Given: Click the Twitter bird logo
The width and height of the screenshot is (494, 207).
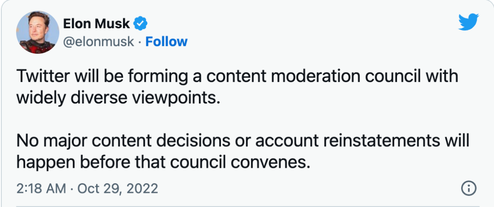Looking at the screenshot, I should pos(467,22).
